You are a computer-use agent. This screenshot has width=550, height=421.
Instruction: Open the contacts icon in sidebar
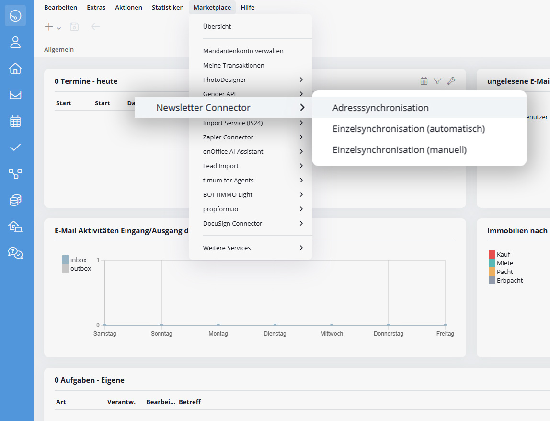click(x=15, y=42)
